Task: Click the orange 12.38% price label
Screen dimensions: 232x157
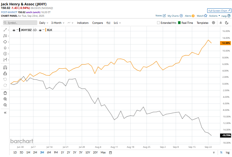Action: 225,43
